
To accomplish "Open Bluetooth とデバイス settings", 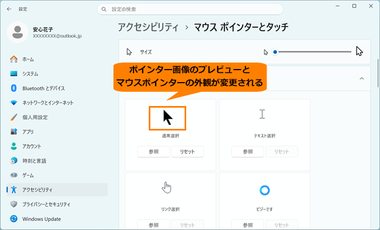I will pyautogui.click(x=57, y=88).
